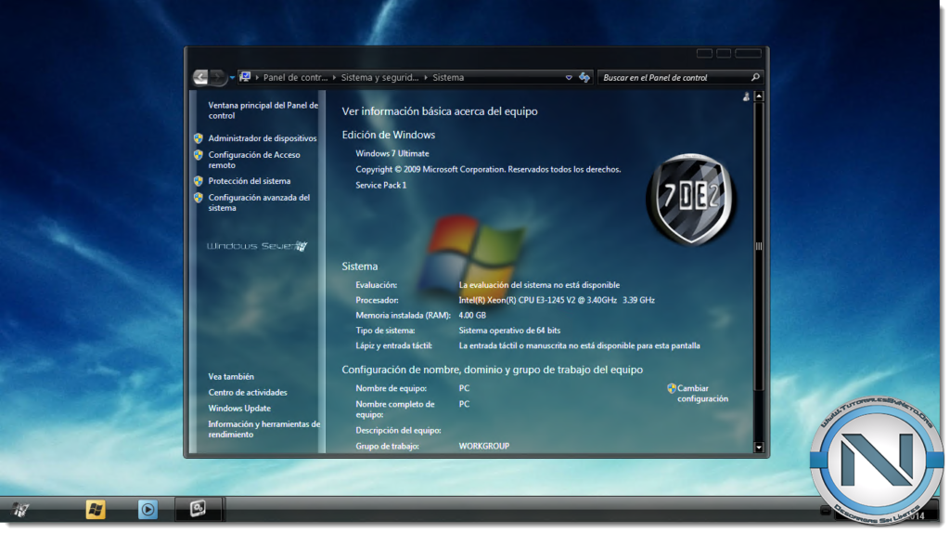Image resolution: width=950 pixels, height=533 pixels.
Task: Click the Forward navigation arrow button
Action: point(217,78)
